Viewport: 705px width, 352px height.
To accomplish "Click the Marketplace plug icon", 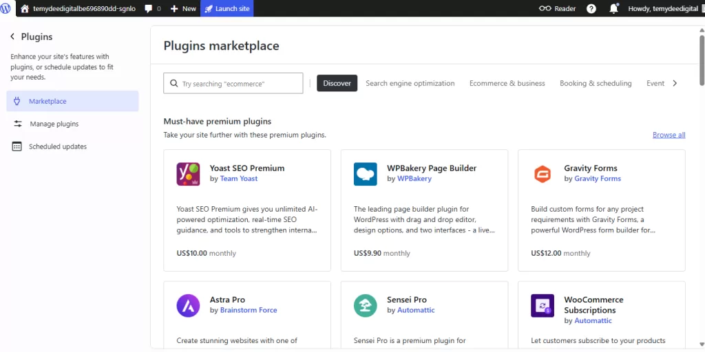I will tap(17, 101).
